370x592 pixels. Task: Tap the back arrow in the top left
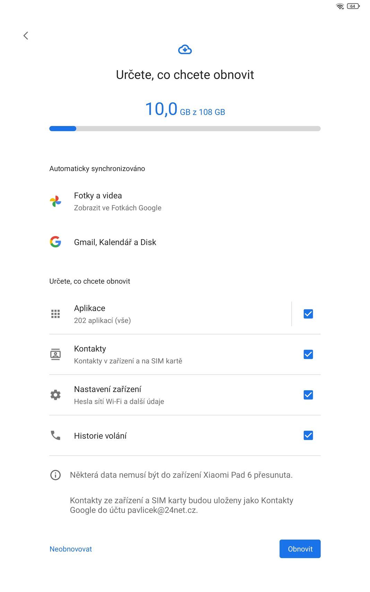(25, 35)
